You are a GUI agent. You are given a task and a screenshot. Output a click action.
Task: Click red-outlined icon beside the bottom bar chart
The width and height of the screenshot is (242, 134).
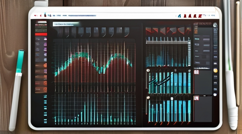pyautogui.click(x=197, y=98)
